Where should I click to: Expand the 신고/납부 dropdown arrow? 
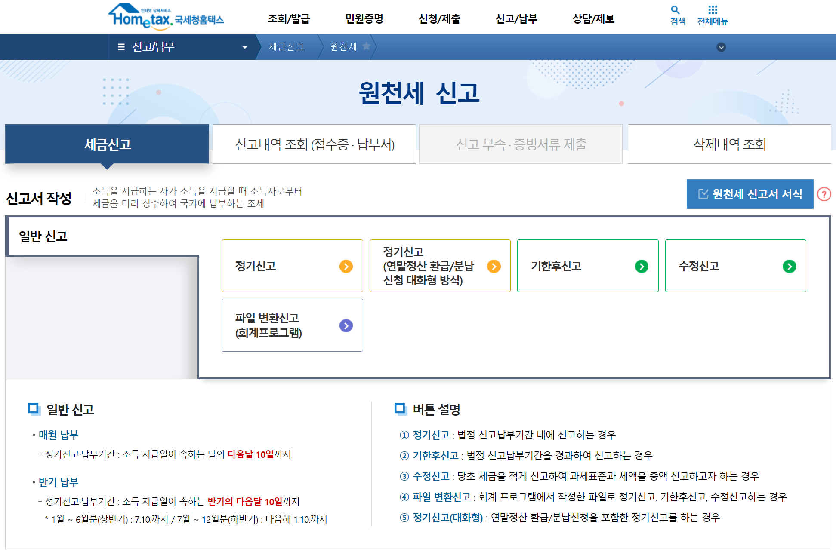245,47
